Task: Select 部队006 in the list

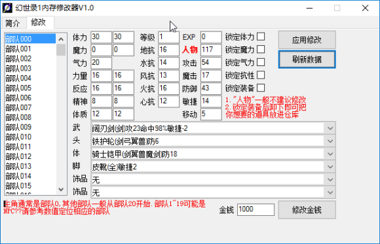Action: coord(30,97)
